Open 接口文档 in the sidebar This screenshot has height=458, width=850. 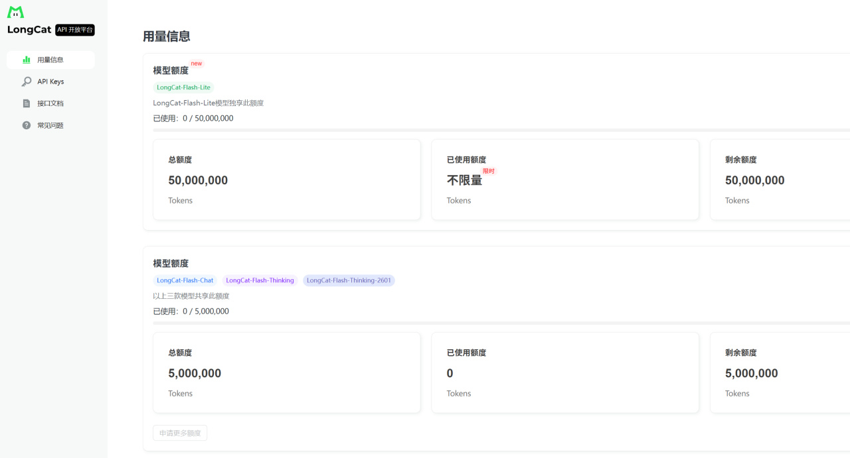pos(50,103)
